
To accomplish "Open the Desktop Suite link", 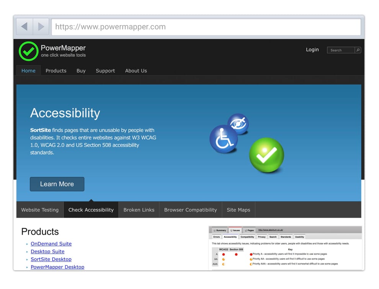I will (x=47, y=252).
